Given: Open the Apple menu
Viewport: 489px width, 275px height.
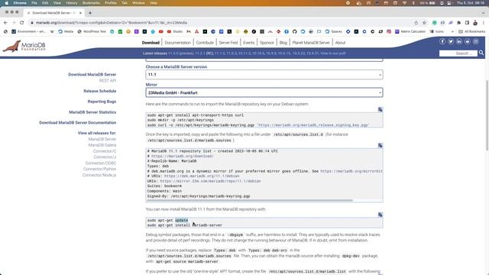Looking at the screenshot, I should (7, 3).
